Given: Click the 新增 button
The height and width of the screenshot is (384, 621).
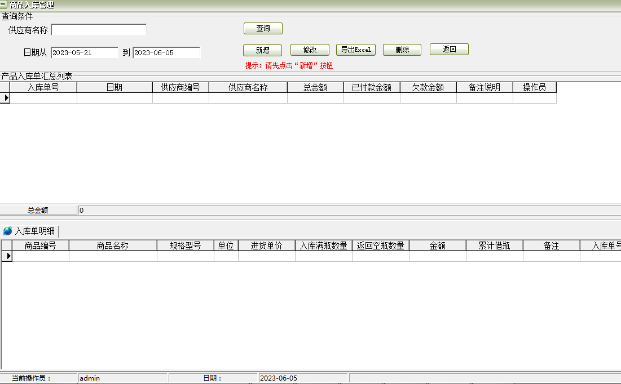Looking at the screenshot, I should (x=263, y=50).
